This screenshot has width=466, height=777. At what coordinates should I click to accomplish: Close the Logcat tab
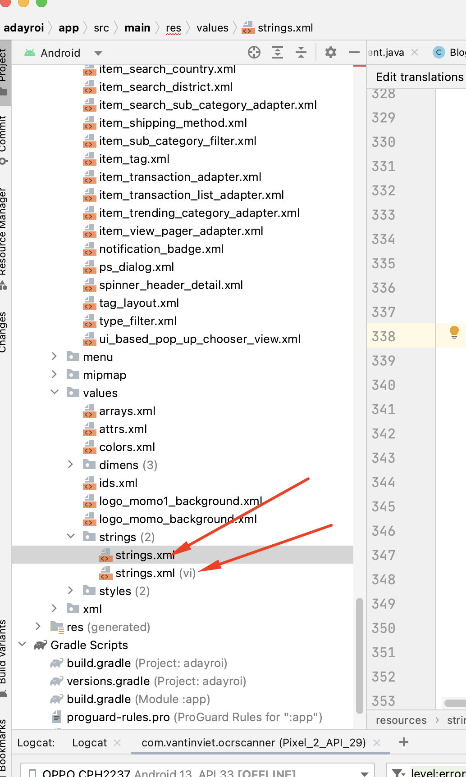click(117, 743)
